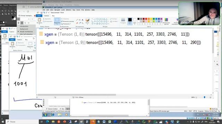Click UTF-8 encoding in PyCharm status bar
This screenshot has width=222, height=124.
[x=195, y=111]
